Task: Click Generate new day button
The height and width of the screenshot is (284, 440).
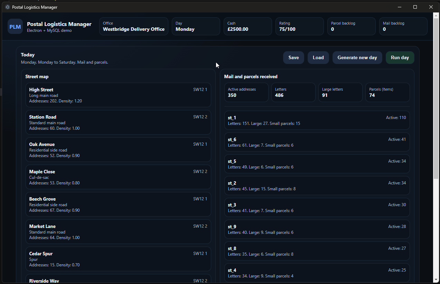Action: 357,57
